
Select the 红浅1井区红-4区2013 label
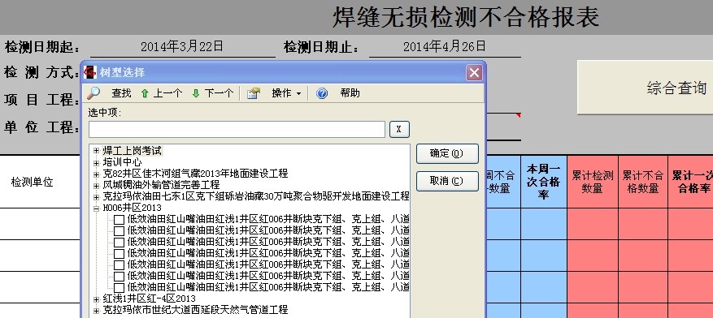pyautogui.click(x=149, y=299)
